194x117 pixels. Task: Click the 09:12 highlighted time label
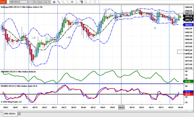(x=121, y=107)
